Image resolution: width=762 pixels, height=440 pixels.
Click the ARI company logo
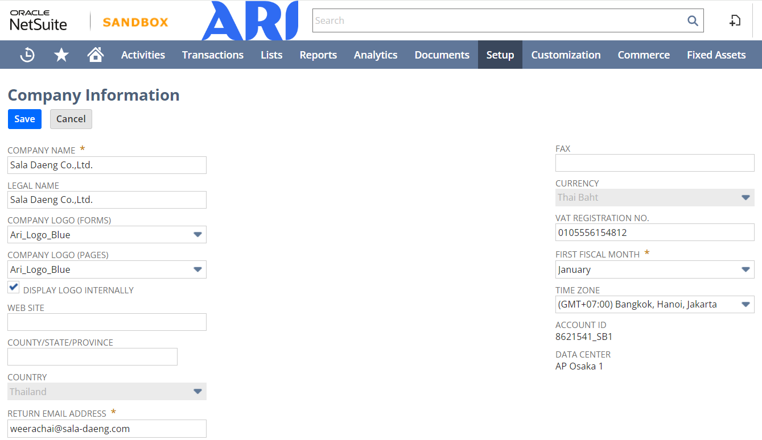pyautogui.click(x=250, y=20)
